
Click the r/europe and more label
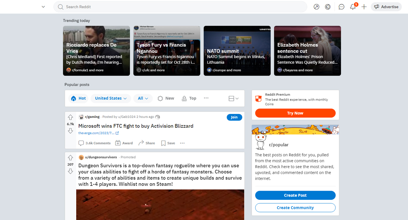(x=227, y=70)
